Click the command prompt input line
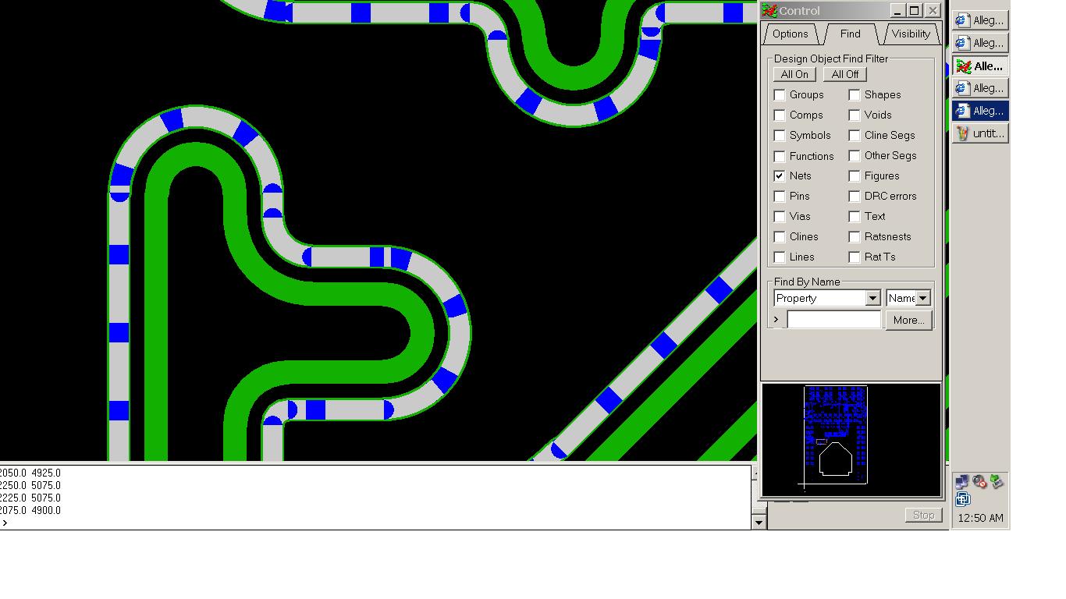This screenshot has height=599, width=1066. 375,523
